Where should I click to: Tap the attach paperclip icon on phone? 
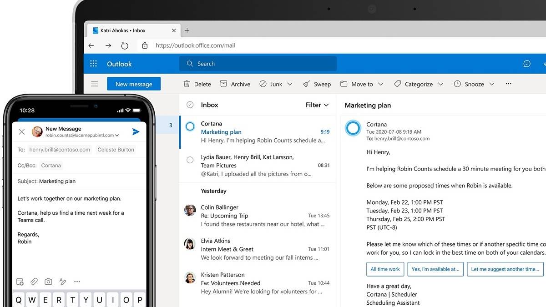(34, 282)
